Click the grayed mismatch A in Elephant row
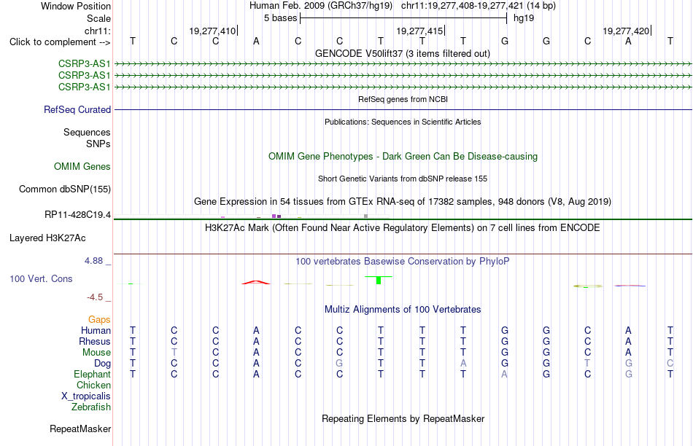Screen dimensions: 693x446 tap(504, 375)
